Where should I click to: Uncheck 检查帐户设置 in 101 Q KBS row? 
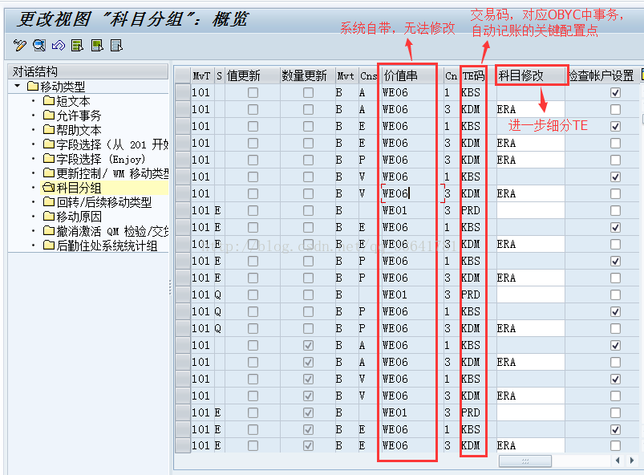tap(615, 312)
